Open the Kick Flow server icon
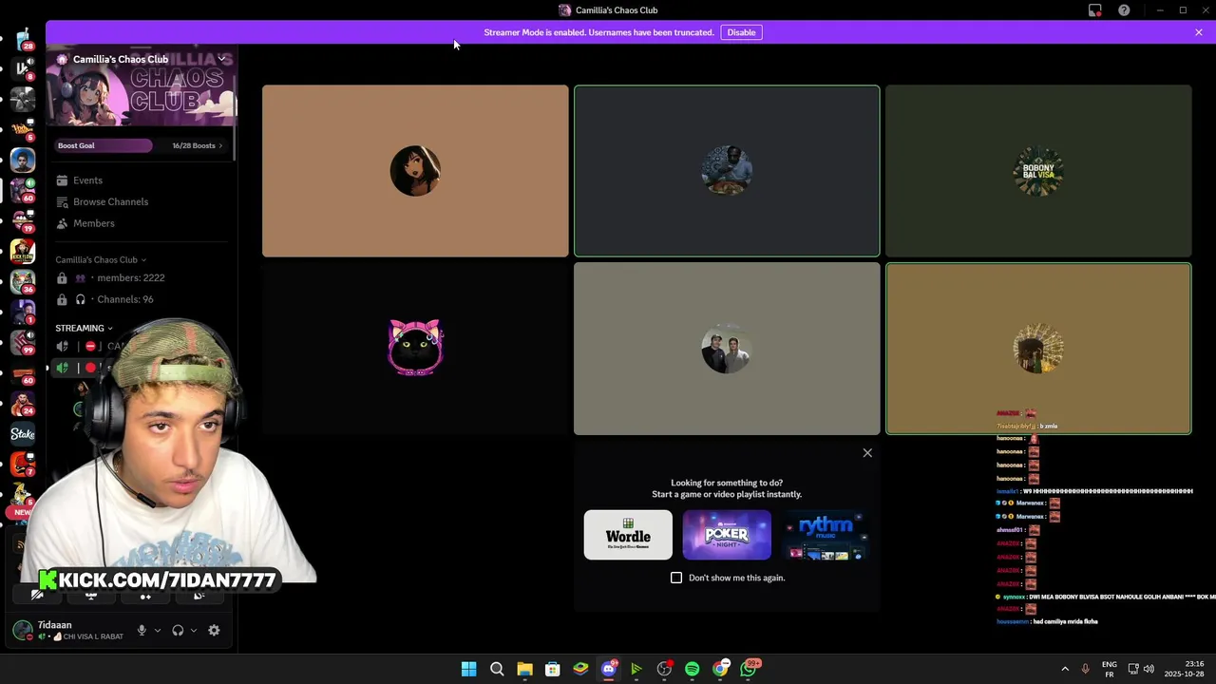The image size is (1216, 684). [x=22, y=252]
